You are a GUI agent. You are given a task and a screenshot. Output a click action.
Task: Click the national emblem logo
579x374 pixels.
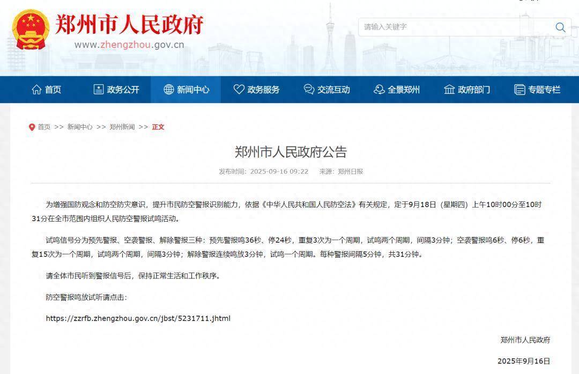30,30
